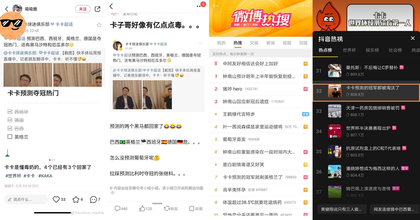The width and height of the screenshot is (420, 220).
Task: Tap the 黄健翔说只有三人能 chip
Action: click(x=341, y=209)
